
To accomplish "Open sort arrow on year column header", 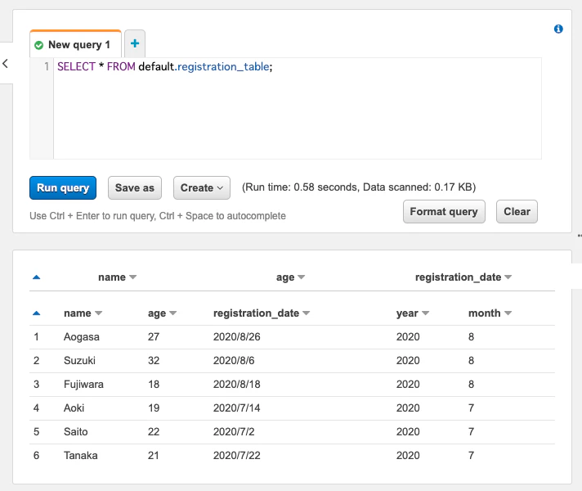I will [x=425, y=313].
